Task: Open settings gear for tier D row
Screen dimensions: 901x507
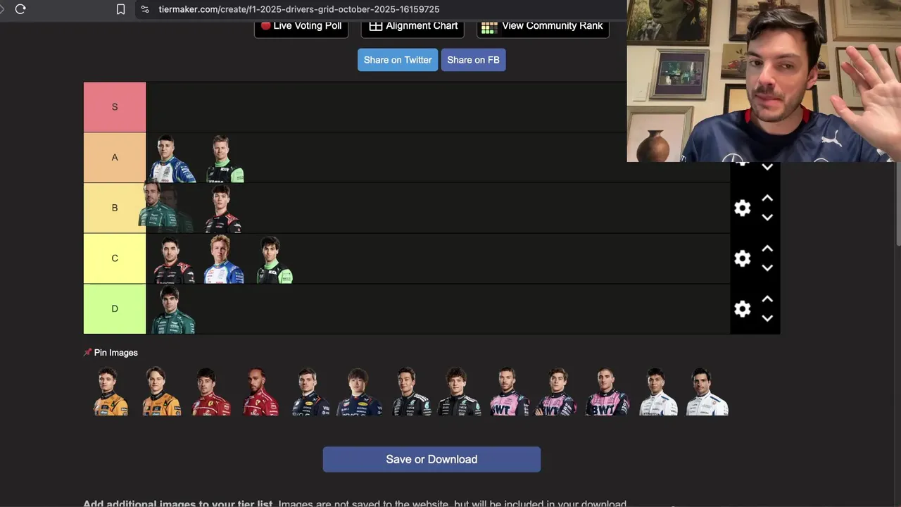Action: 742,309
